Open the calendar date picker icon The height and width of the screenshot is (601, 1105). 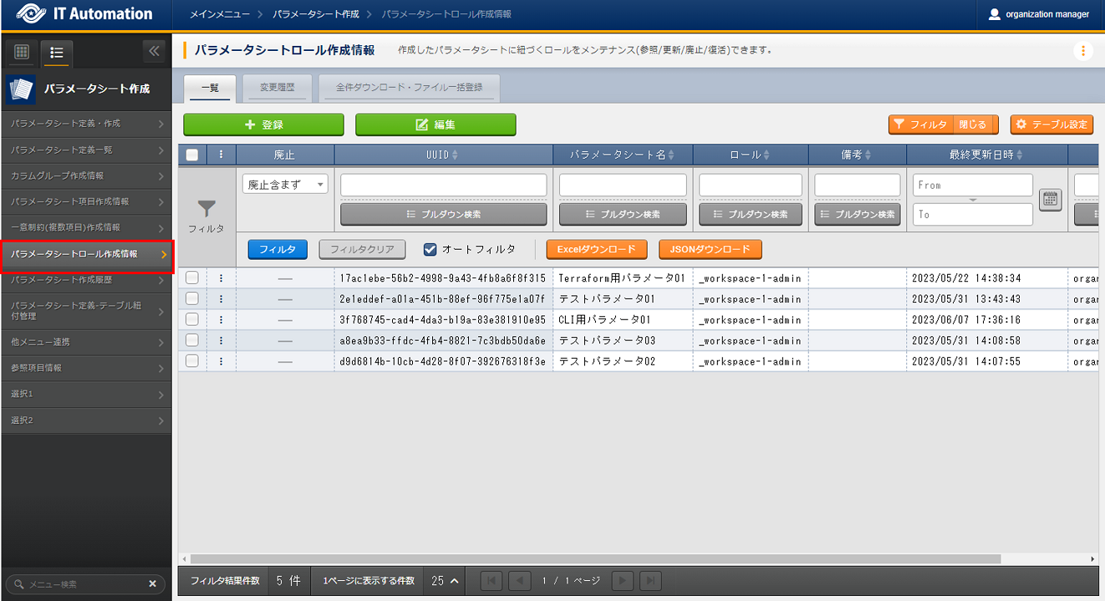point(1050,199)
